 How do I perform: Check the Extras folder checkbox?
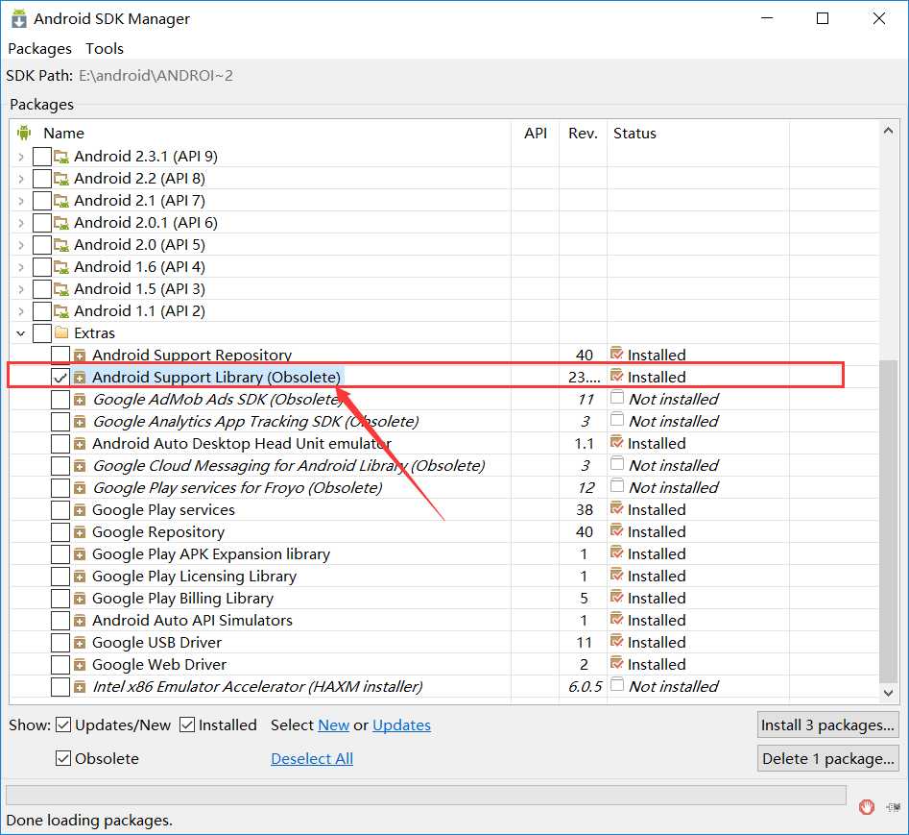[x=41, y=333]
